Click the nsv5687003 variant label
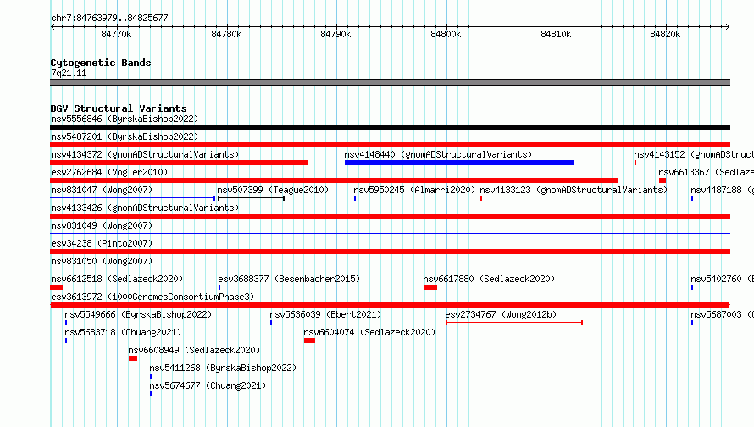754x427 pixels. click(722, 314)
